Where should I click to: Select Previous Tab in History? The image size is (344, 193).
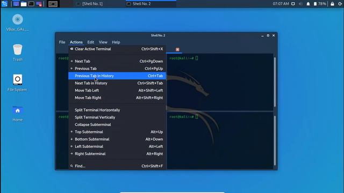[117, 76]
